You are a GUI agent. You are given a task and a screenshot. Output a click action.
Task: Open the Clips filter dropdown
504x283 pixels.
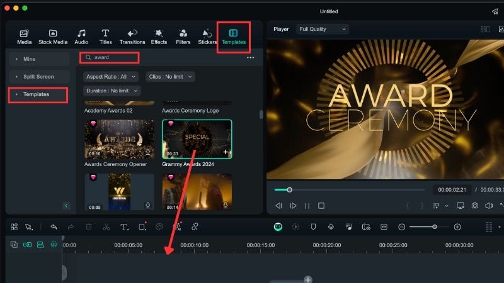click(170, 77)
